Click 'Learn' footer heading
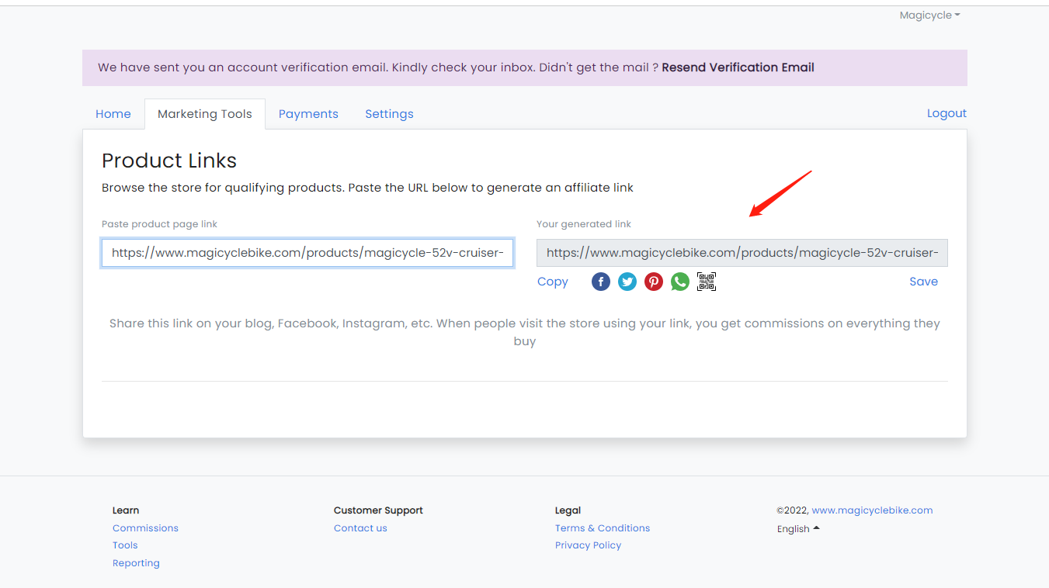1049x588 pixels. pyautogui.click(x=126, y=510)
